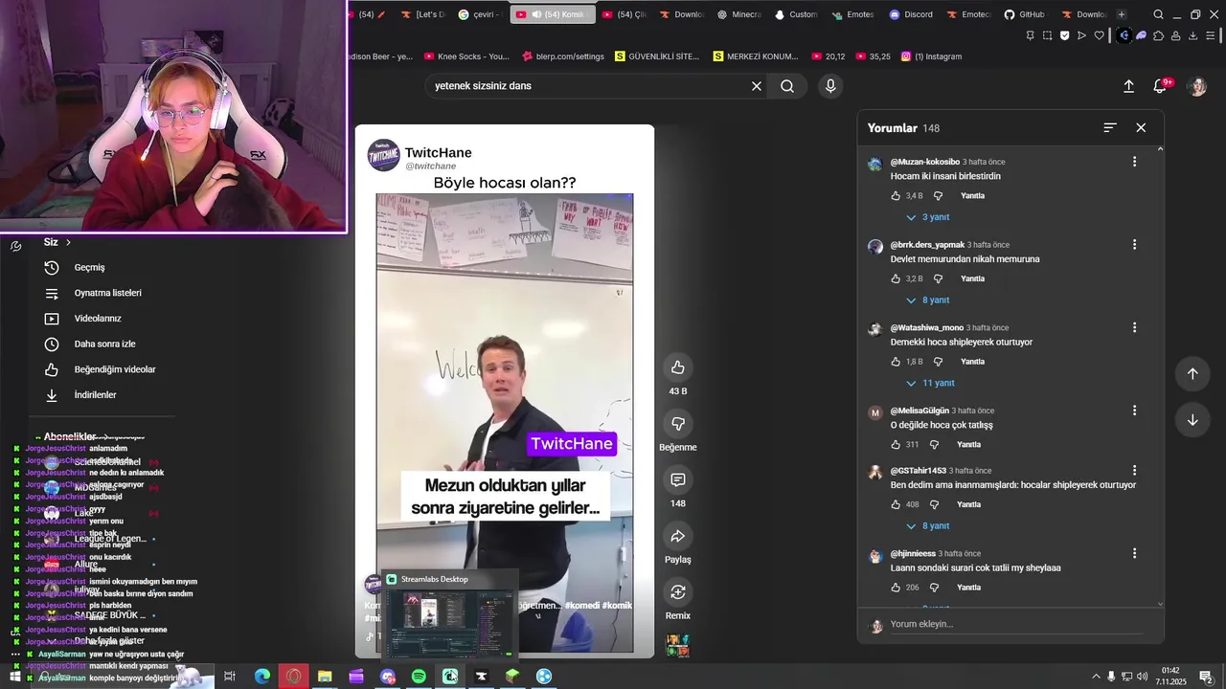
Task: Click the Yorum ekleyin comment field
Action: [1015, 624]
